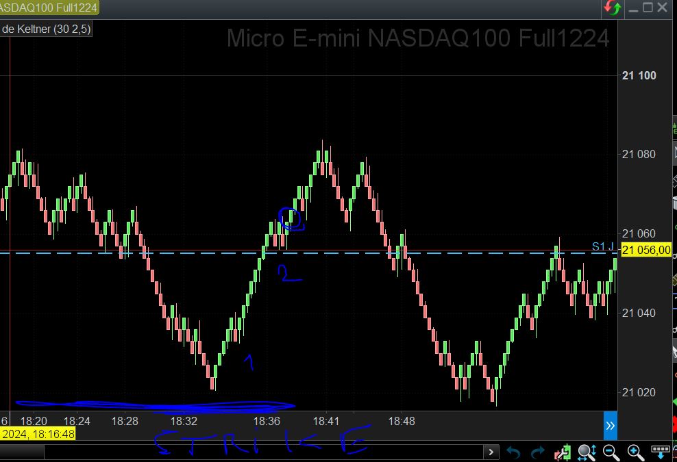The image size is (677, 462).
Task: Maximize the chart window
Action: (x=648, y=8)
